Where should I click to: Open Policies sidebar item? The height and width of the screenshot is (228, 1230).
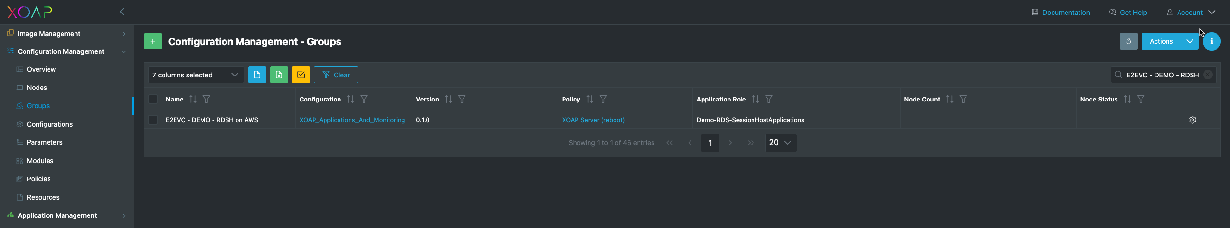[38, 179]
